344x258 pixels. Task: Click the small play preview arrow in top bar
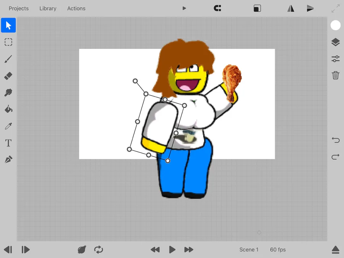point(184,8)
